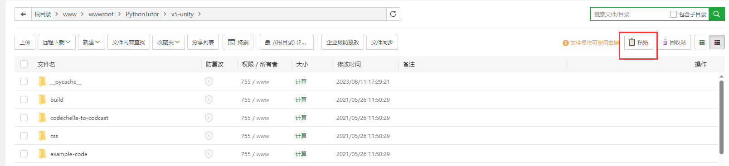Check the select-all files checkbox in header

coord(24,64)
